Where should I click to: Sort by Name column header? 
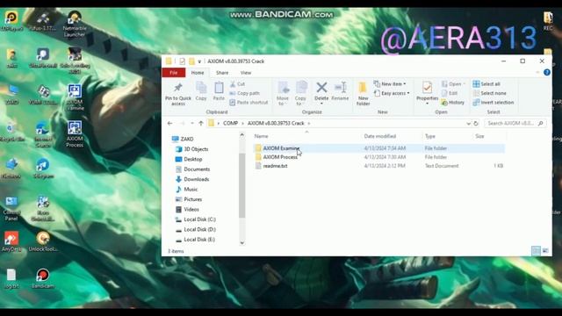(262, 136)
